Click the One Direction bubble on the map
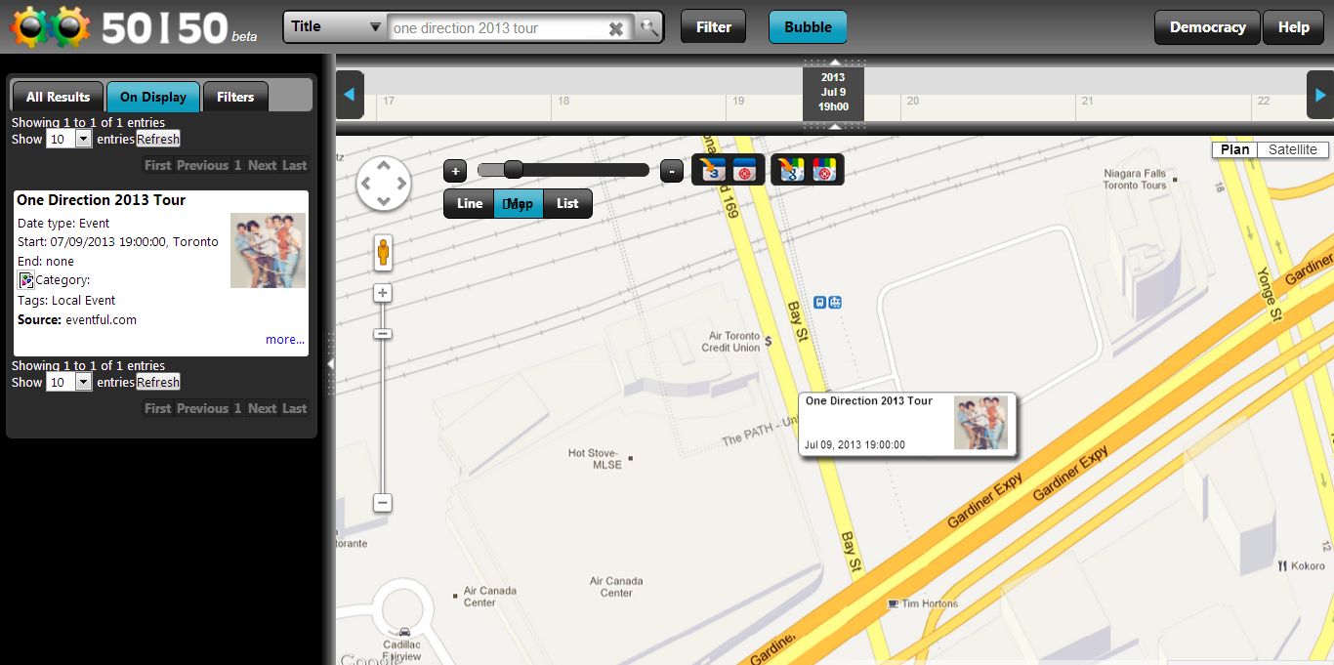Screen dimensions: 1334x665 (907, 424)
